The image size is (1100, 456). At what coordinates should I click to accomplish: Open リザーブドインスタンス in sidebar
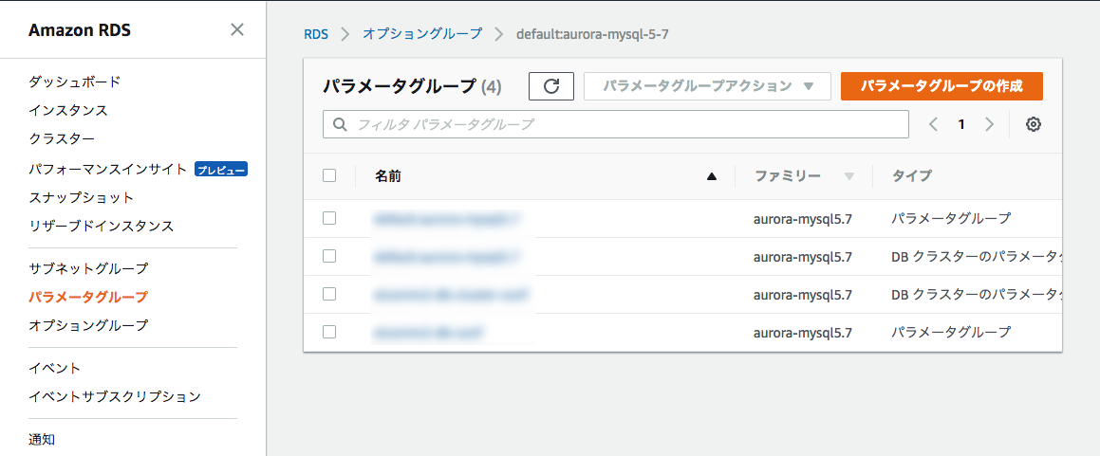pyautogui.click(x=101, y=227)
